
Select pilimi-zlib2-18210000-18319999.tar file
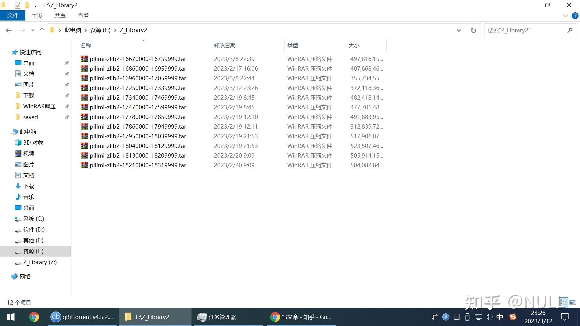coord(138,165)
